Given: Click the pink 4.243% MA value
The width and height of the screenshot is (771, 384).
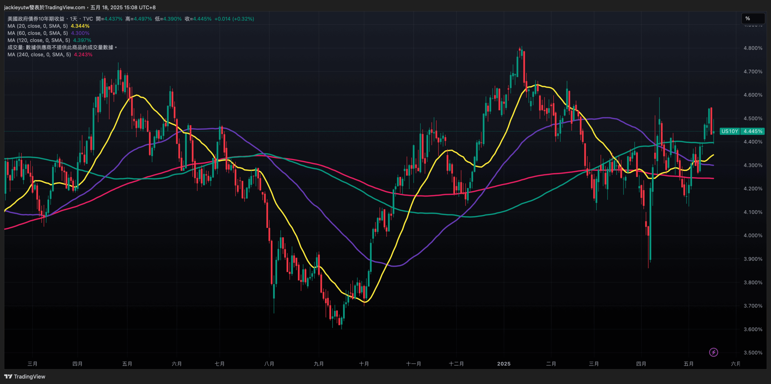Looking at the screenshot, I should click(83, 55).
